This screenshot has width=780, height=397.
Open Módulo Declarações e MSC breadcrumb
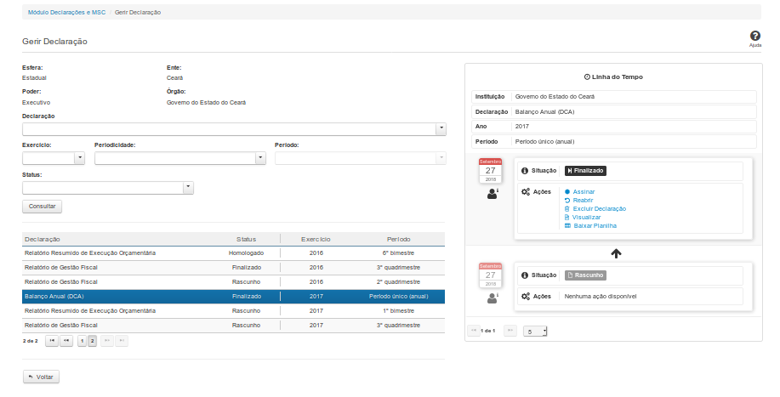point(67,13)
